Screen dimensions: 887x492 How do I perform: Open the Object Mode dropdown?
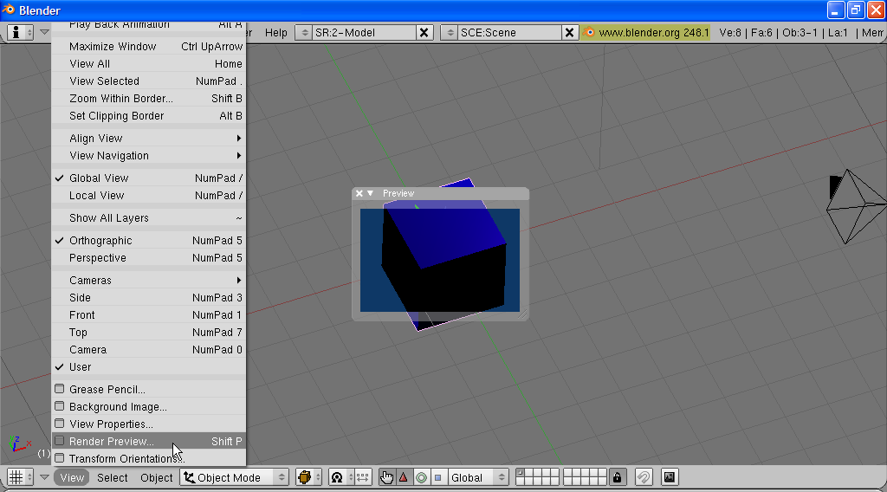tap(235, 477)
